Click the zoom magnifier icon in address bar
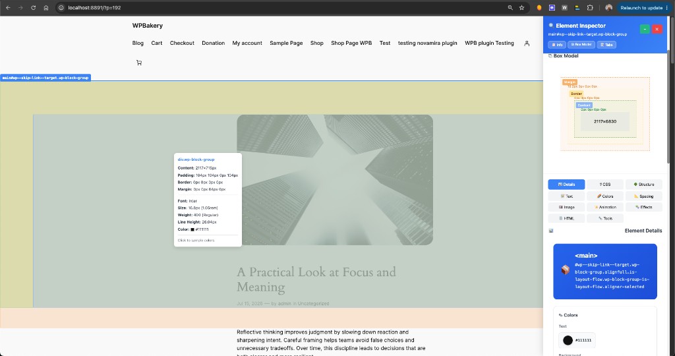 tap(510, 8)
